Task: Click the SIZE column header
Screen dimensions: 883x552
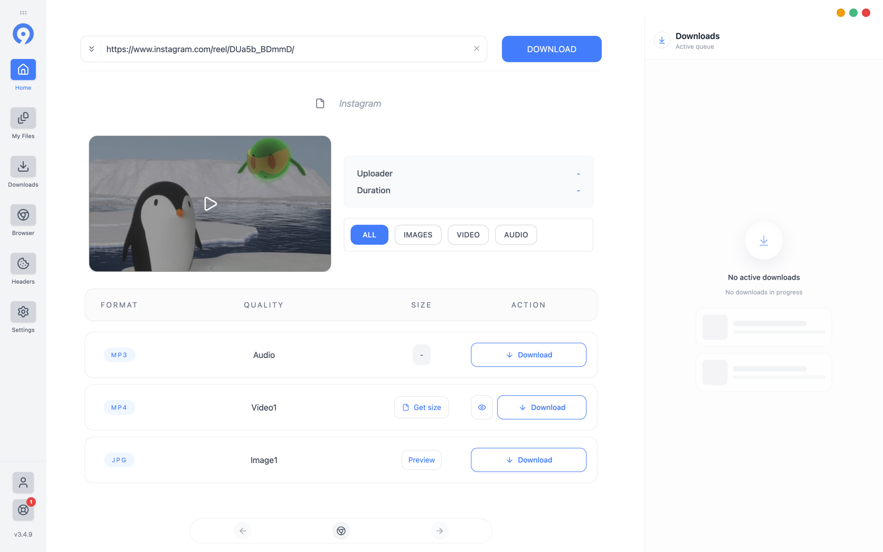Action: (422, 305)
